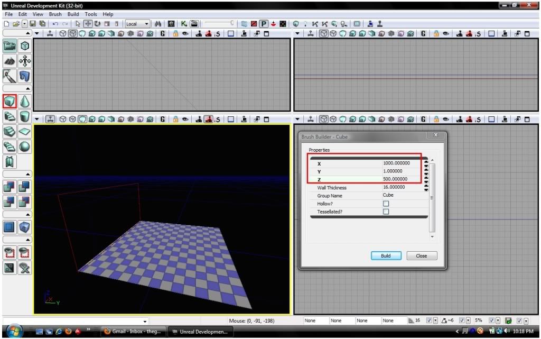Click the main toolbar slider handle
541x339 pixels.
(x=232, y=23)
